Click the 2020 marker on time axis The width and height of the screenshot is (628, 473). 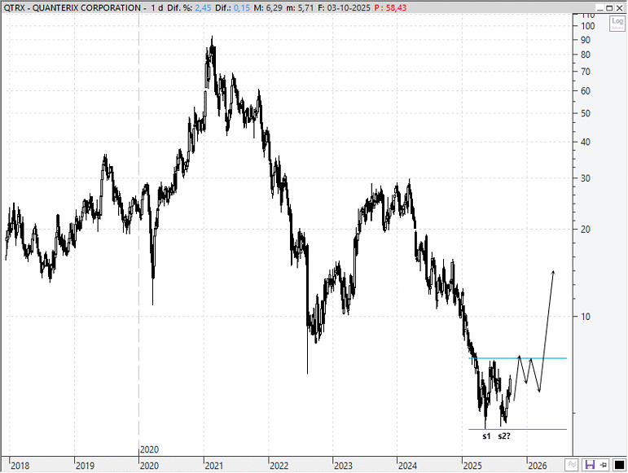tap(148, 449)
